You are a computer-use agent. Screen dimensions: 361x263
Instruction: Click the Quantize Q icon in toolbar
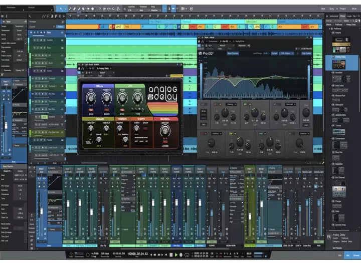click(x=113, y=9)
